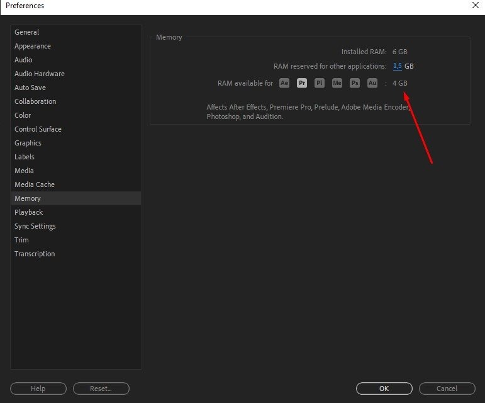Click the 'RAM available for' label
This screenshot has height=403, width=485.
(x=245, y=83)
